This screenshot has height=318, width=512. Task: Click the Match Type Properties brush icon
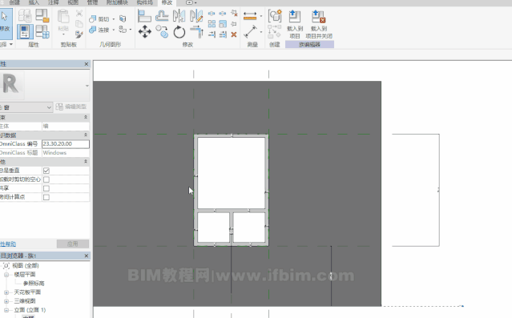point(79,34)
